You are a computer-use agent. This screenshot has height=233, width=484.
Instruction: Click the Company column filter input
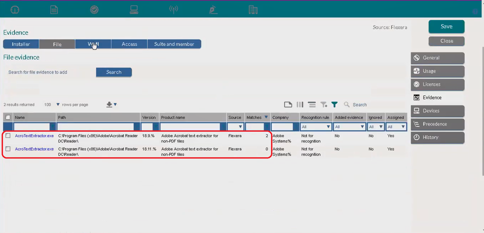282,127
